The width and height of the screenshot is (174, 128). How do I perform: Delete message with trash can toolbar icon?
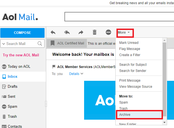pyautogui.click(x=95, y=32)
